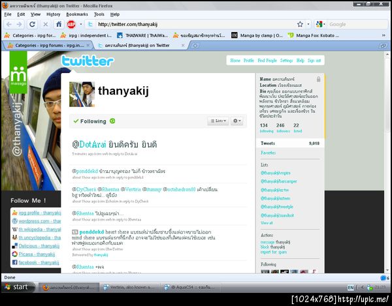The height and width of the screenshot is (306, 392).
Task: View the 22 listed count
Action: (x=297, y=127)
